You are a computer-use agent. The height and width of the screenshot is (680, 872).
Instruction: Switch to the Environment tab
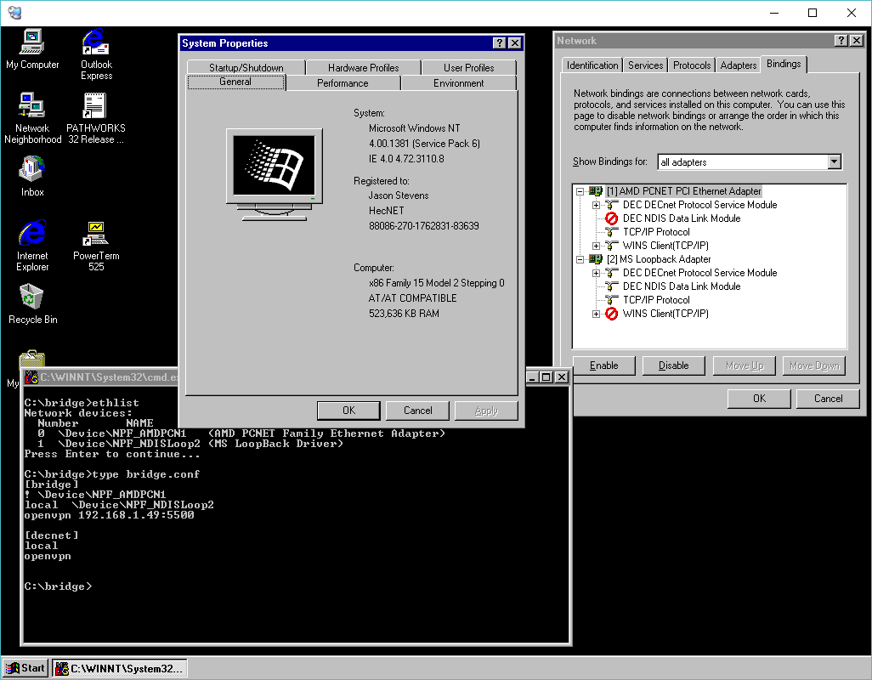point(458,82)
